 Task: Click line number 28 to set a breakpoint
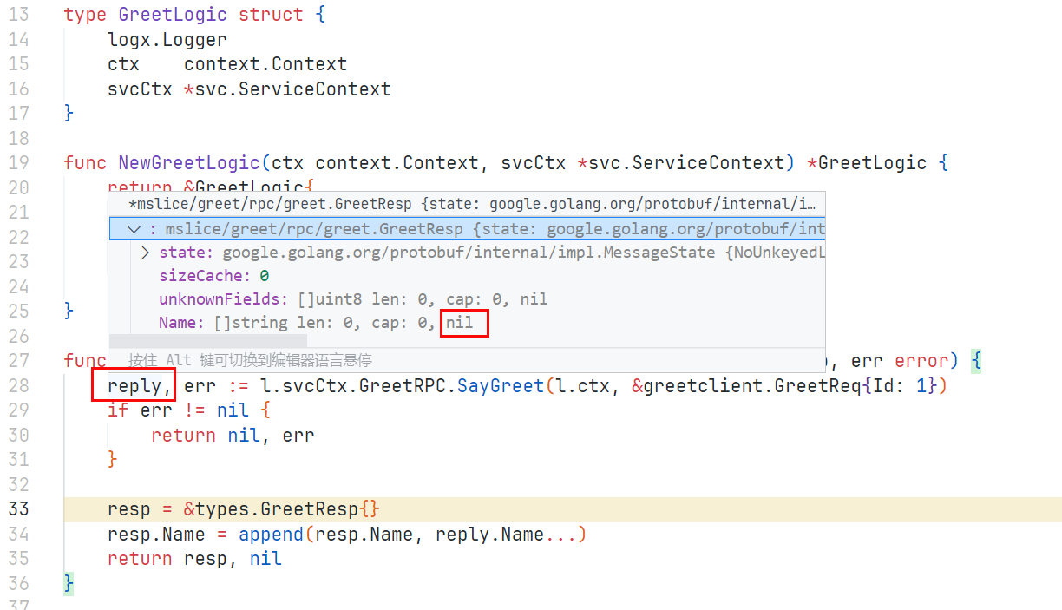pyautogui.click(x=19, y=385)
